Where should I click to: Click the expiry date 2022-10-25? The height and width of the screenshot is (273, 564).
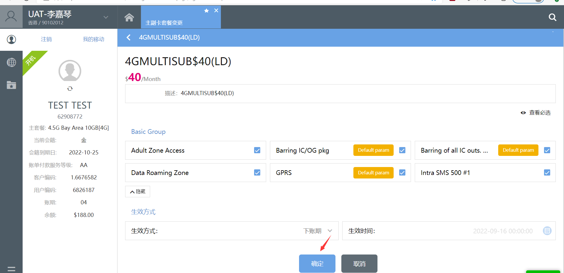[x=84, y=153]
